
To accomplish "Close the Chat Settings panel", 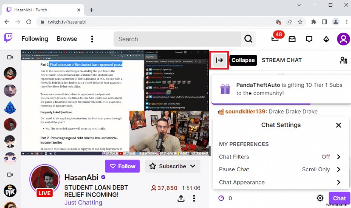I will tap(338, 125).
